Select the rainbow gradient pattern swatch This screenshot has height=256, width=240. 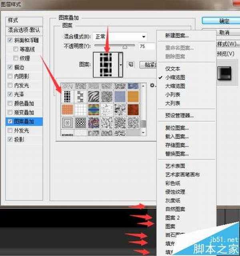(93, 109)
